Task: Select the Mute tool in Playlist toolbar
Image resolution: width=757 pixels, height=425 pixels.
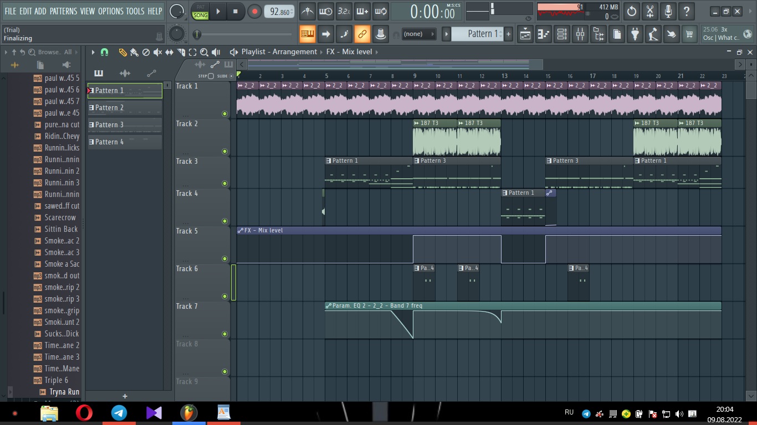Action: pyautogui.click(x=157, y=52)
